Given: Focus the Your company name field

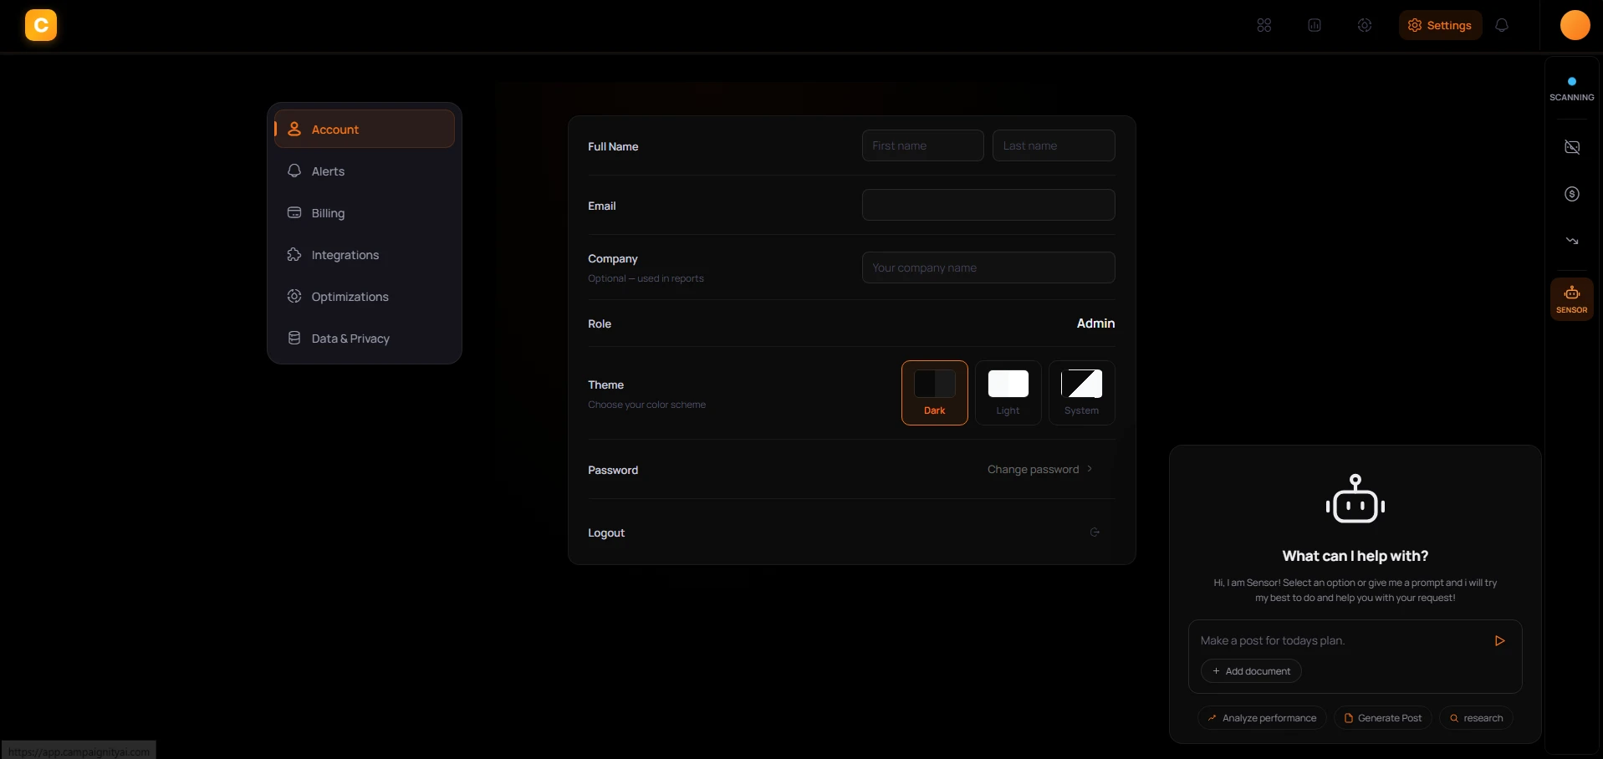Looking at the screenshot, I should 988,267.
